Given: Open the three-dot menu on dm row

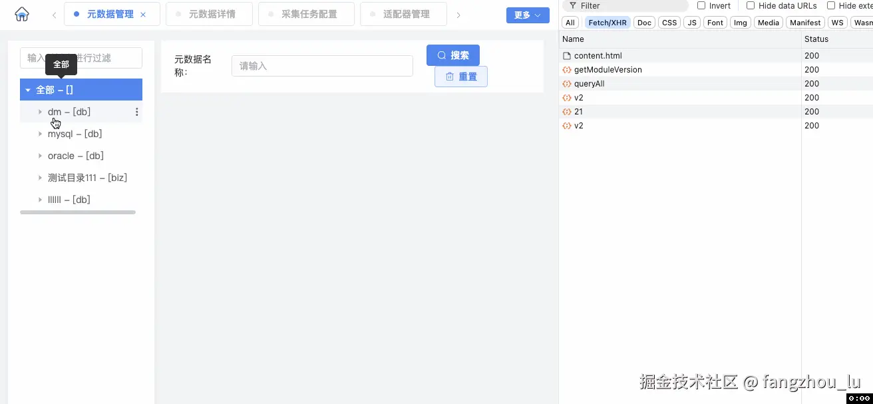Looking at the screenshot, I should click(x=137, y=112).
